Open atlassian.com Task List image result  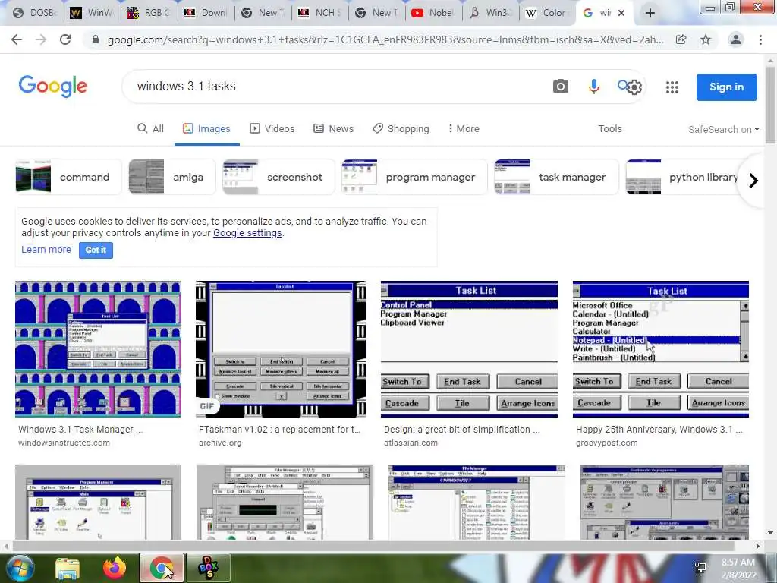[x=469, y=349]
